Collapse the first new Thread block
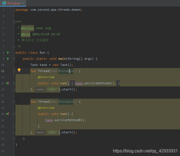This screenshot has height=156, width=180. [14, 71]
